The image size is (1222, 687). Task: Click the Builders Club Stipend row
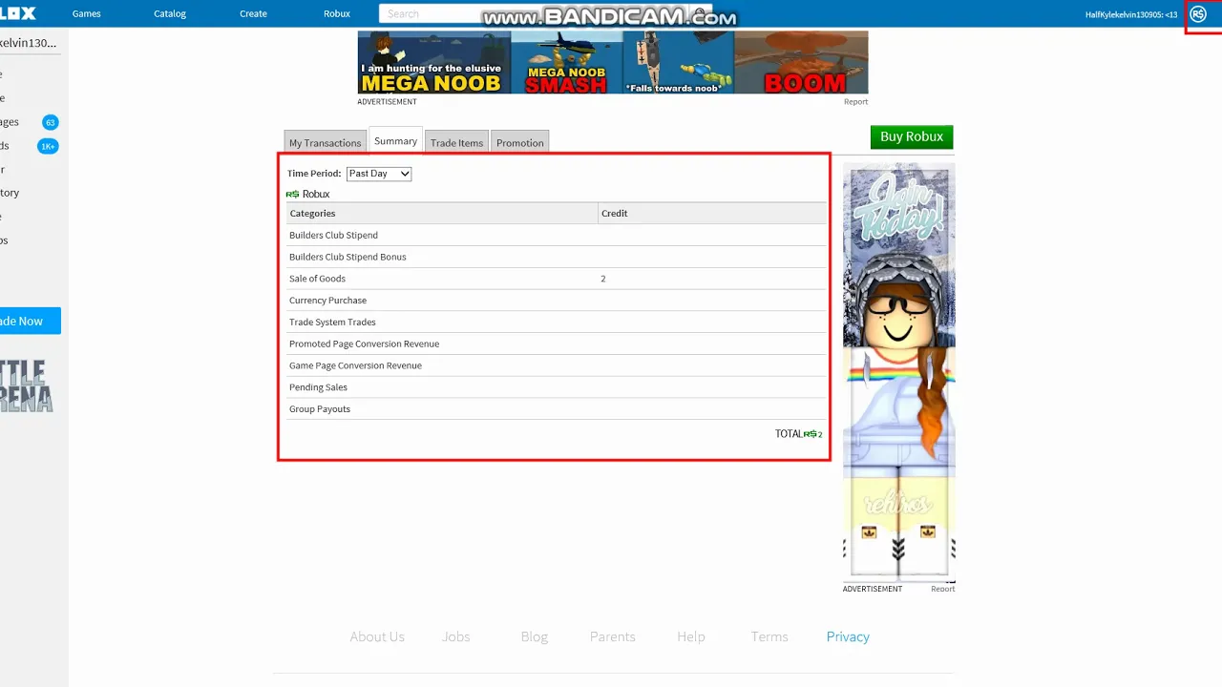[x=556, y=235]
